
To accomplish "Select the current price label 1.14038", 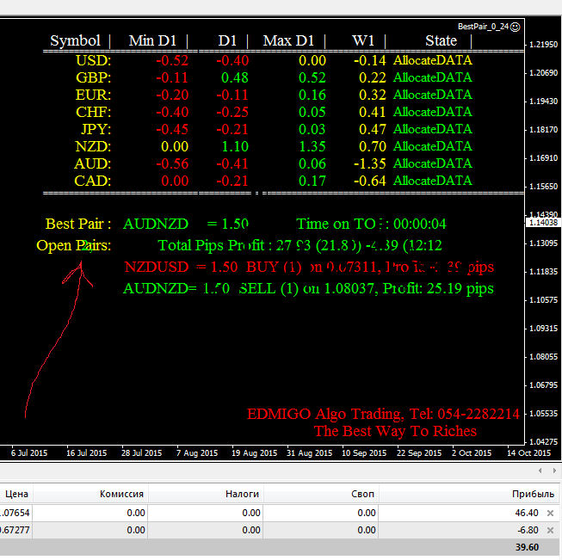I will coord(543,223).
